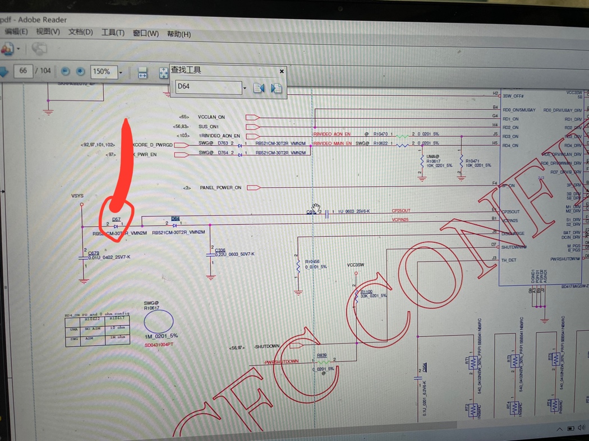
Task: Click the R10456 resistor label
Action: coord(312,262)
